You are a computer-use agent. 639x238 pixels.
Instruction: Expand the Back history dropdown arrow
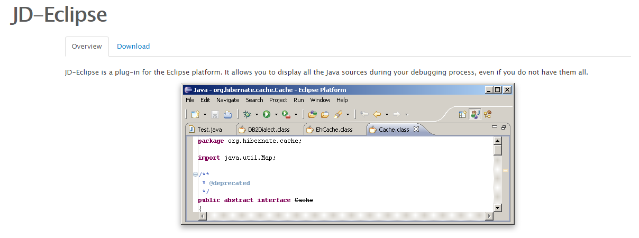[x=387, y=114]
